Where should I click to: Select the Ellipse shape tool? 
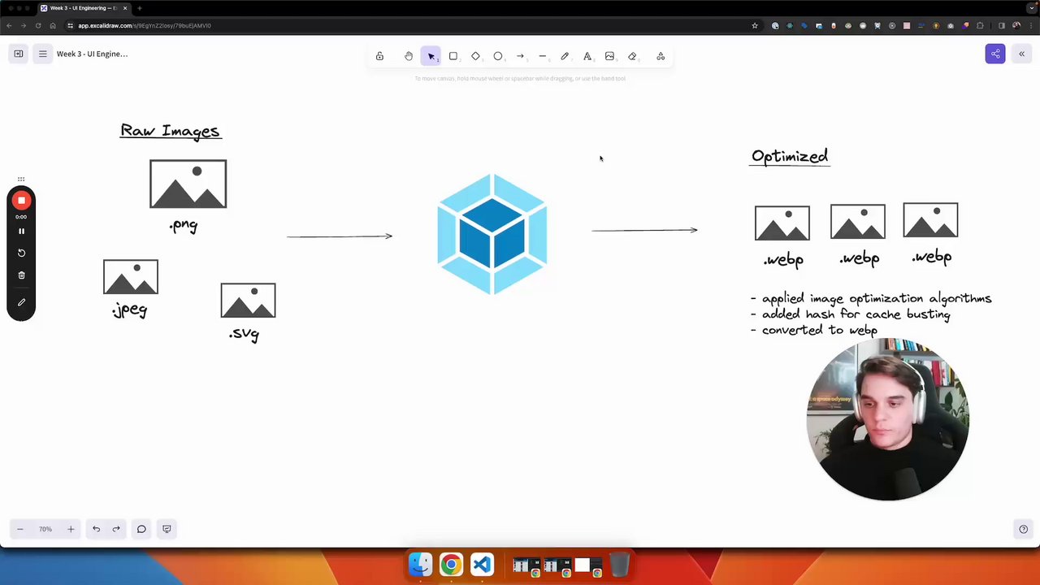click(498, 56)
